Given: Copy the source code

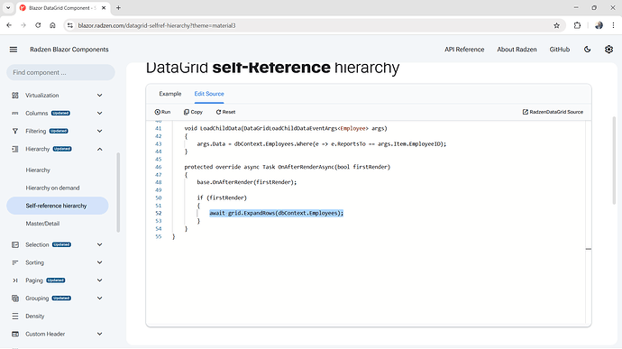Looking at the screenshot, I should 193,112.
